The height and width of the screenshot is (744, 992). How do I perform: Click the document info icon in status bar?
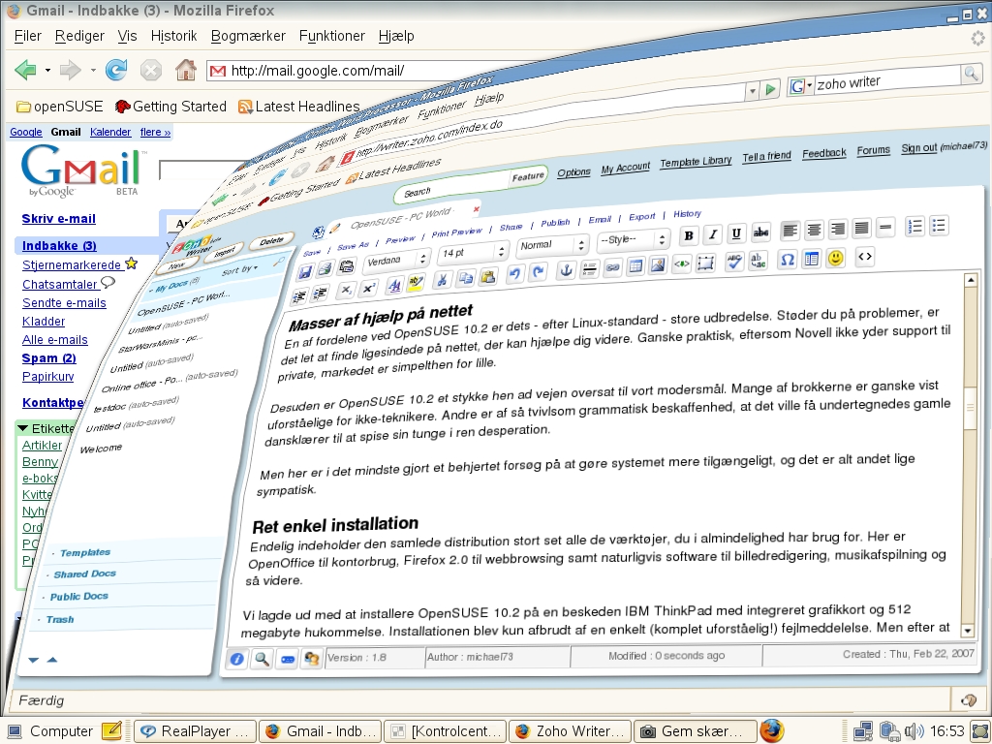(236, 659)
